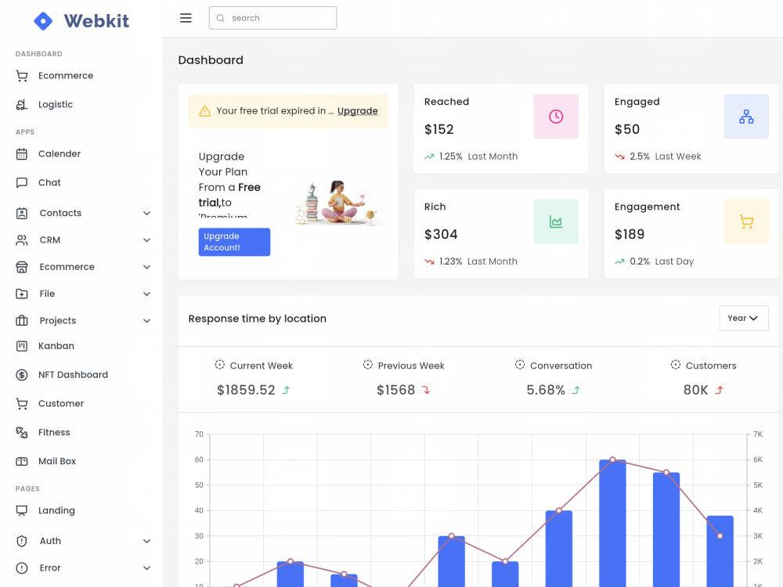Open the Customer page link
The image size is (783, 587).
pyautogui.click(x=61, y=404)
